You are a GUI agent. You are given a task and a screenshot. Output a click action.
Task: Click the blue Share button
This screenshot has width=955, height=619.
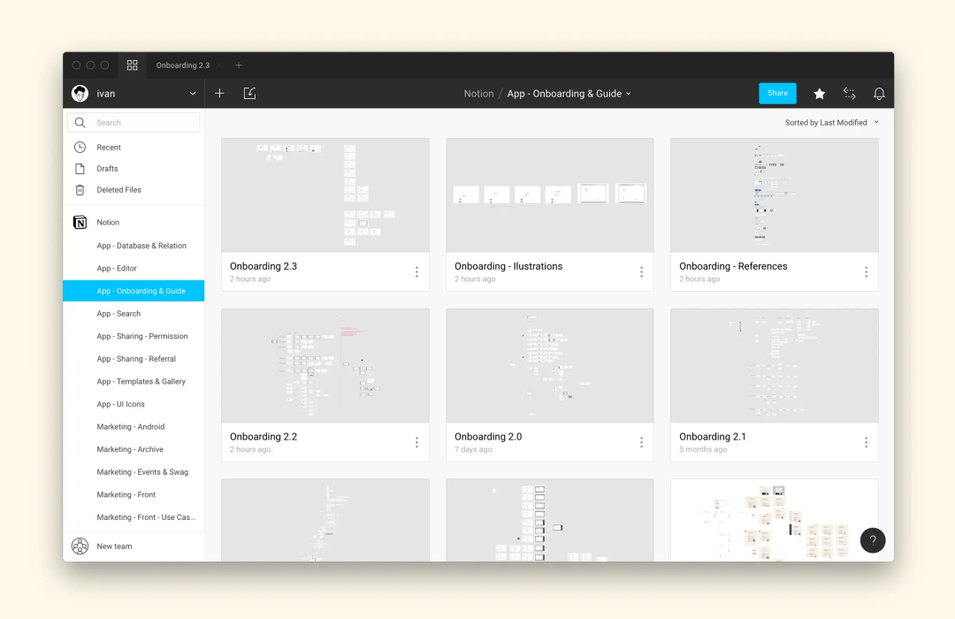coord(777,93)
